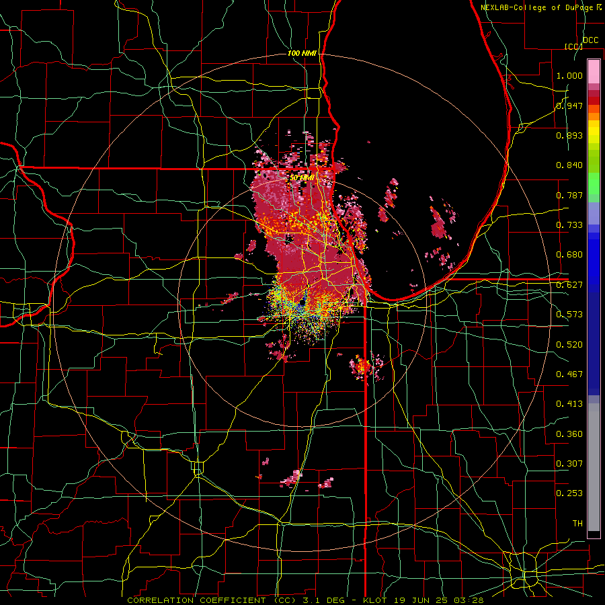Click the Correlation Coefficient caption at bottom

click(x=305, y=600)
